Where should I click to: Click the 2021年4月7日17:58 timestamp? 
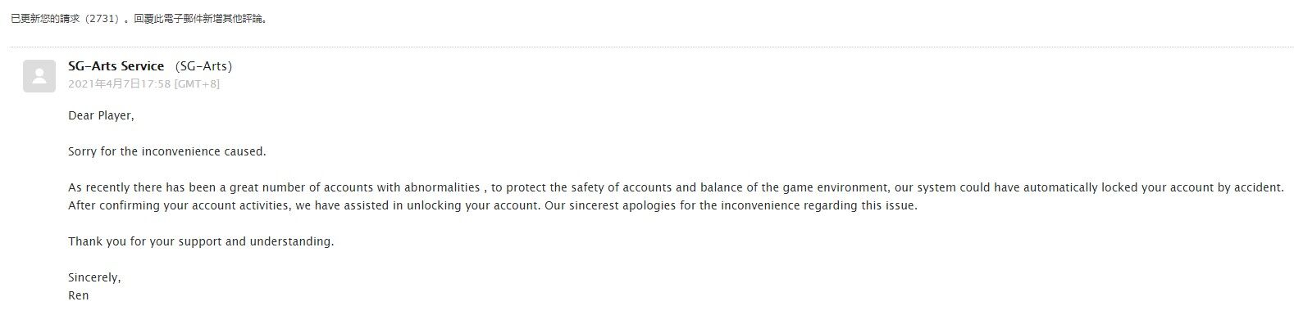[119, 83]
